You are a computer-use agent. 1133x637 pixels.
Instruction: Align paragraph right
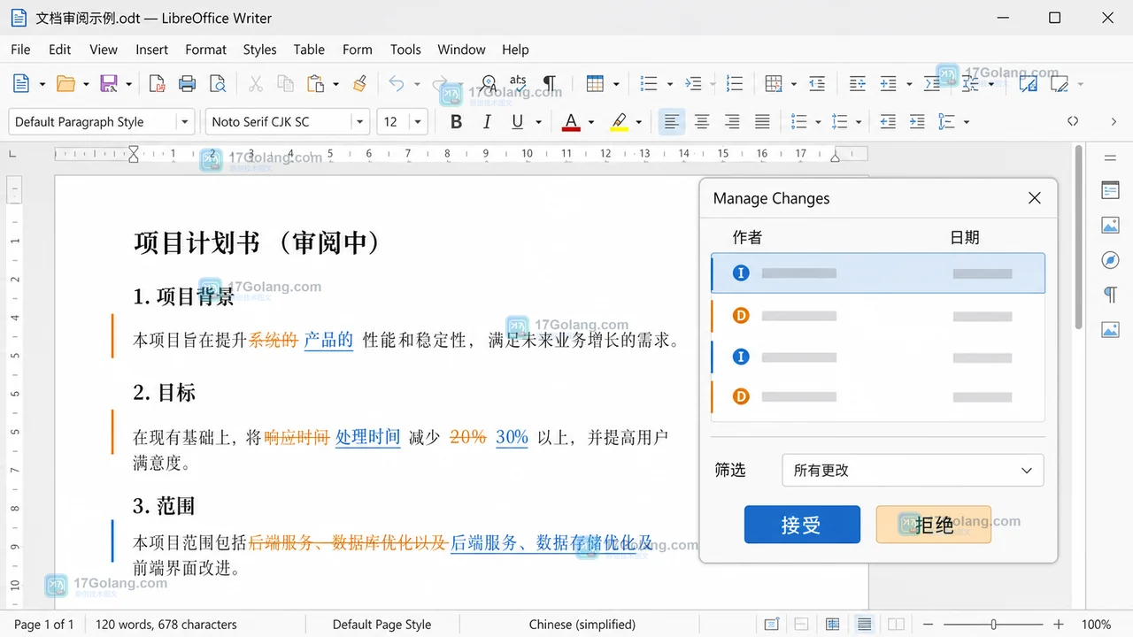point(732,122)
